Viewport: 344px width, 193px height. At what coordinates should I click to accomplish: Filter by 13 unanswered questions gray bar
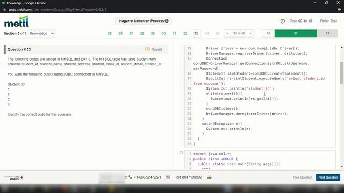point(327,33)
